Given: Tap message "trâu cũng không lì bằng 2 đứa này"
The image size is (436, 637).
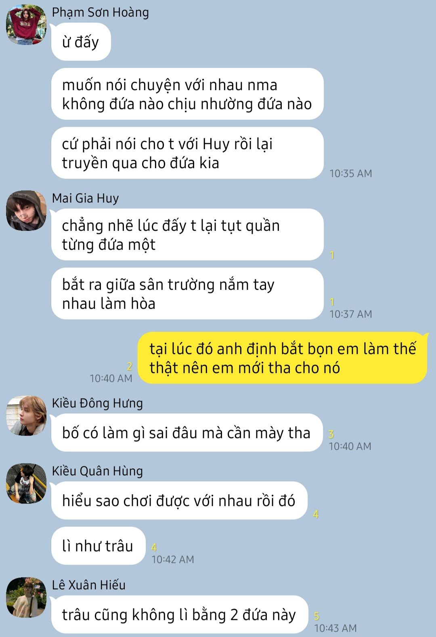Looking at the screenshot, I should pos(180,614).
